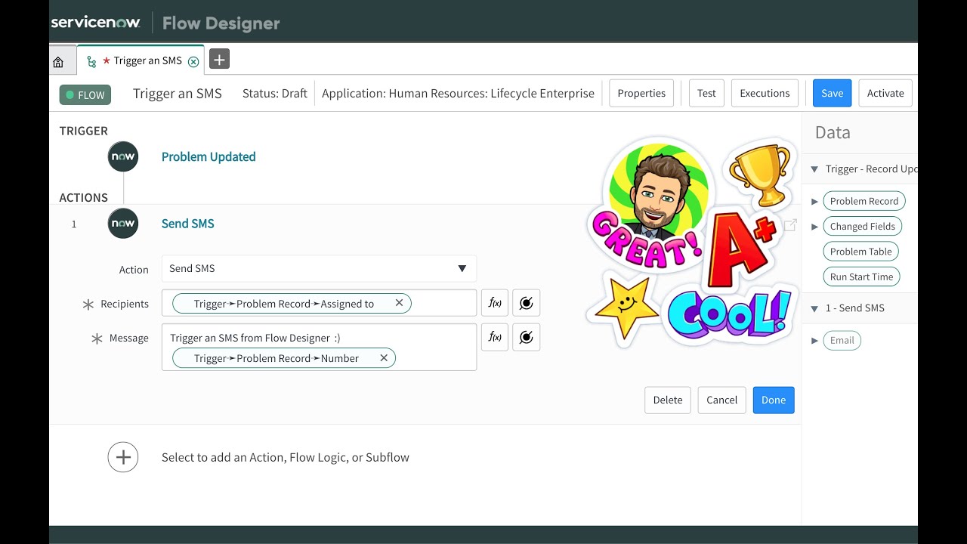Open the data pill picker for Message
Screen dimensions: 967x544
tap(526, 337)
